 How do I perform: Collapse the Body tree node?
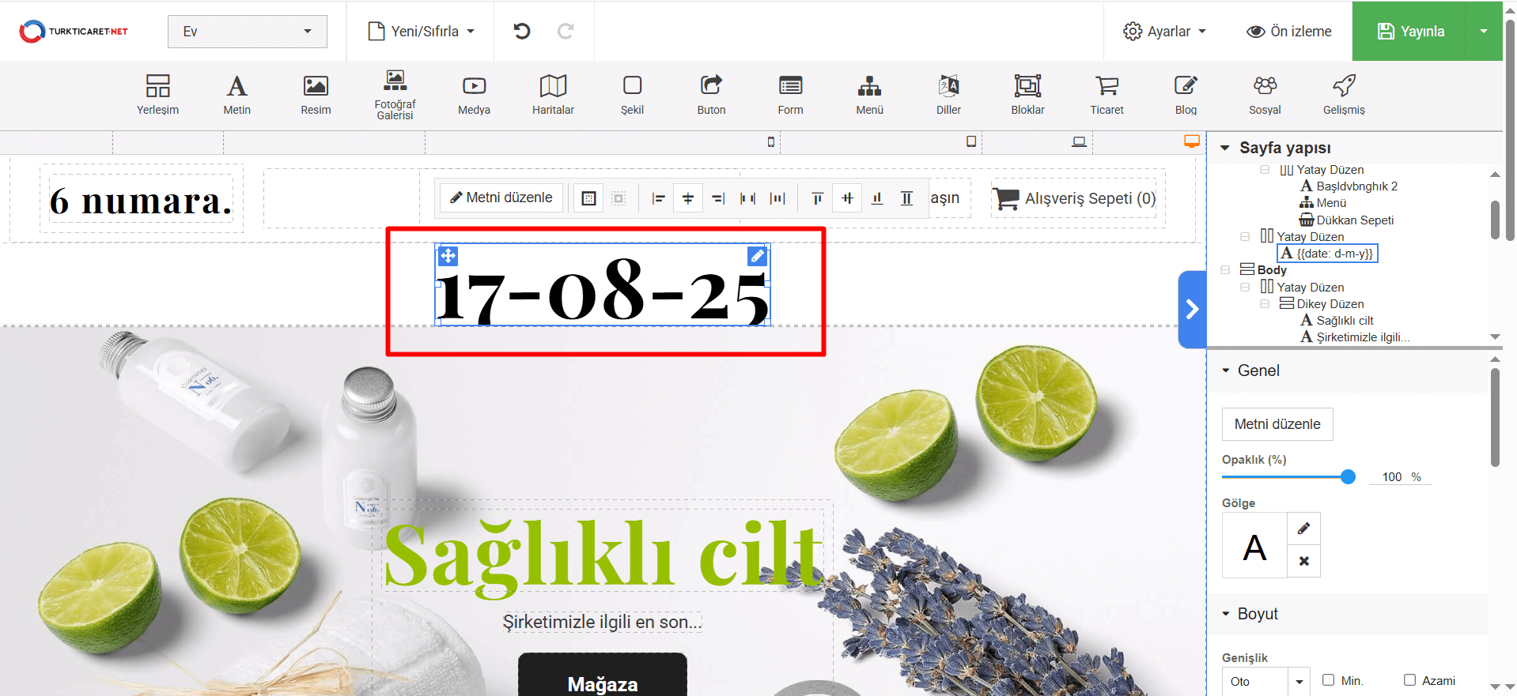pos(1225,270)
